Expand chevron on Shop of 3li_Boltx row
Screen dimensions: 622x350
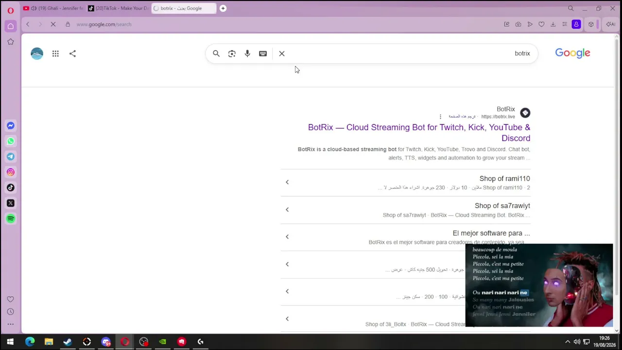point(287,319)
